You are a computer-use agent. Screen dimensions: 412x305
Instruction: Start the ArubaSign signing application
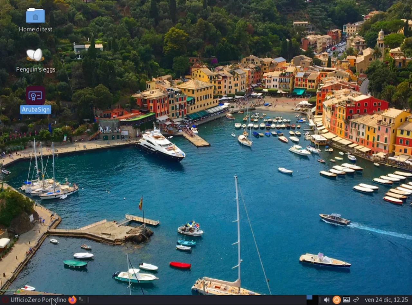tap(35, 95)
